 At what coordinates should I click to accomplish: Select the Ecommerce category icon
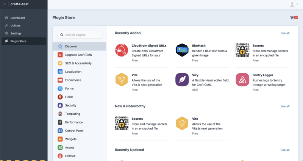point(60,80)
